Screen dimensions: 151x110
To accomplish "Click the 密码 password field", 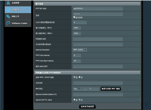I will [x=98, y=14].
